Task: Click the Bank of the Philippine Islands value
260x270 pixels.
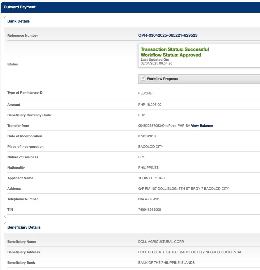Action: pyautogui.click(x=166, y=263)
